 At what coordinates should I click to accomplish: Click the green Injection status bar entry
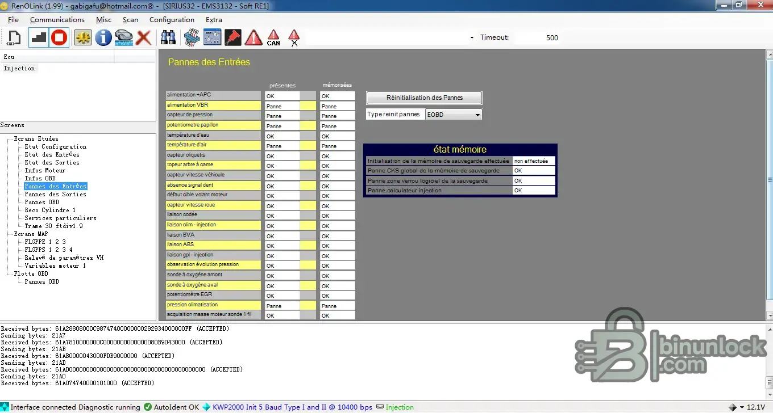click(395, 407)
